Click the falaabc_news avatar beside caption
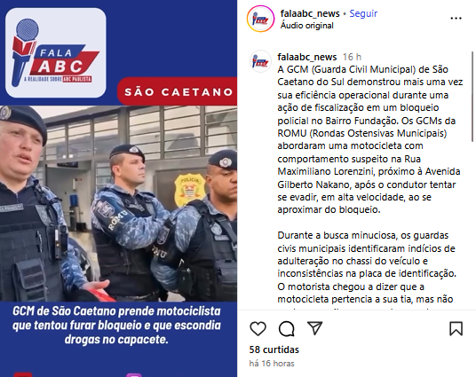Image resolution: width=476 pixels, height=377 pixels. (260, 61)
